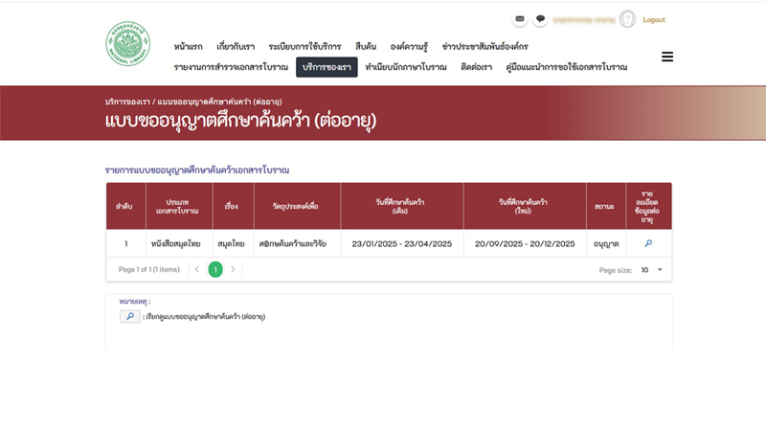The image size is (766, 431).
Task: Click the magnifier icon in the remarks note
Action: click(129, 316)
